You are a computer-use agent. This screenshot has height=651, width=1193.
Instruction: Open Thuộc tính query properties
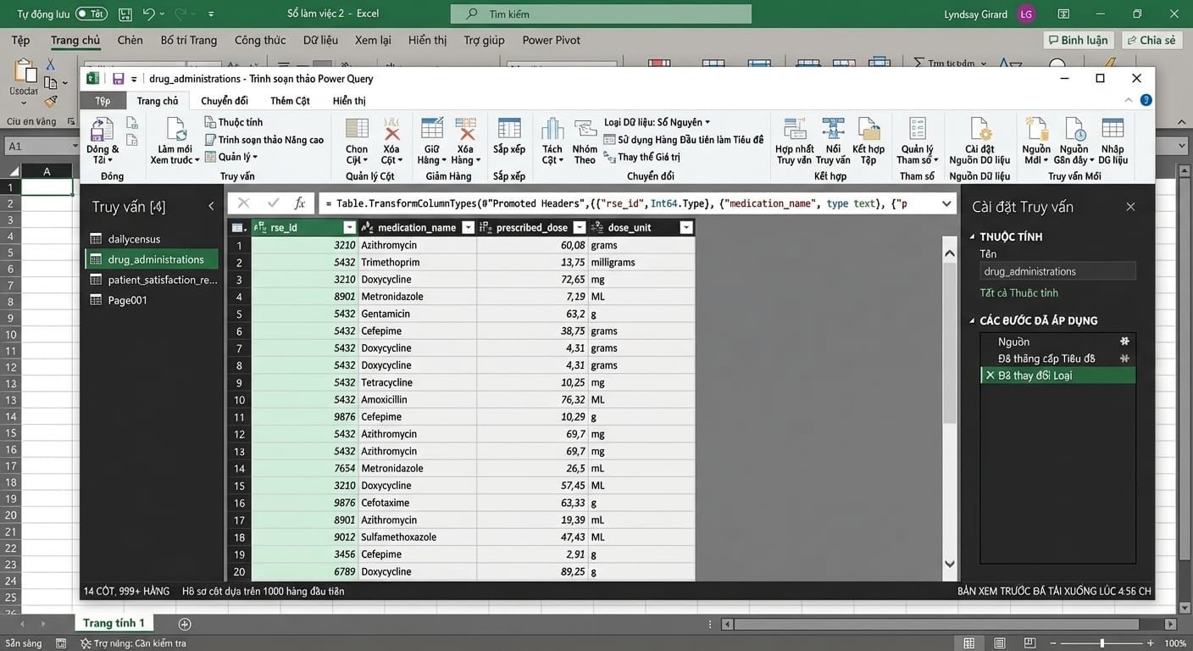tap(234, 122)
